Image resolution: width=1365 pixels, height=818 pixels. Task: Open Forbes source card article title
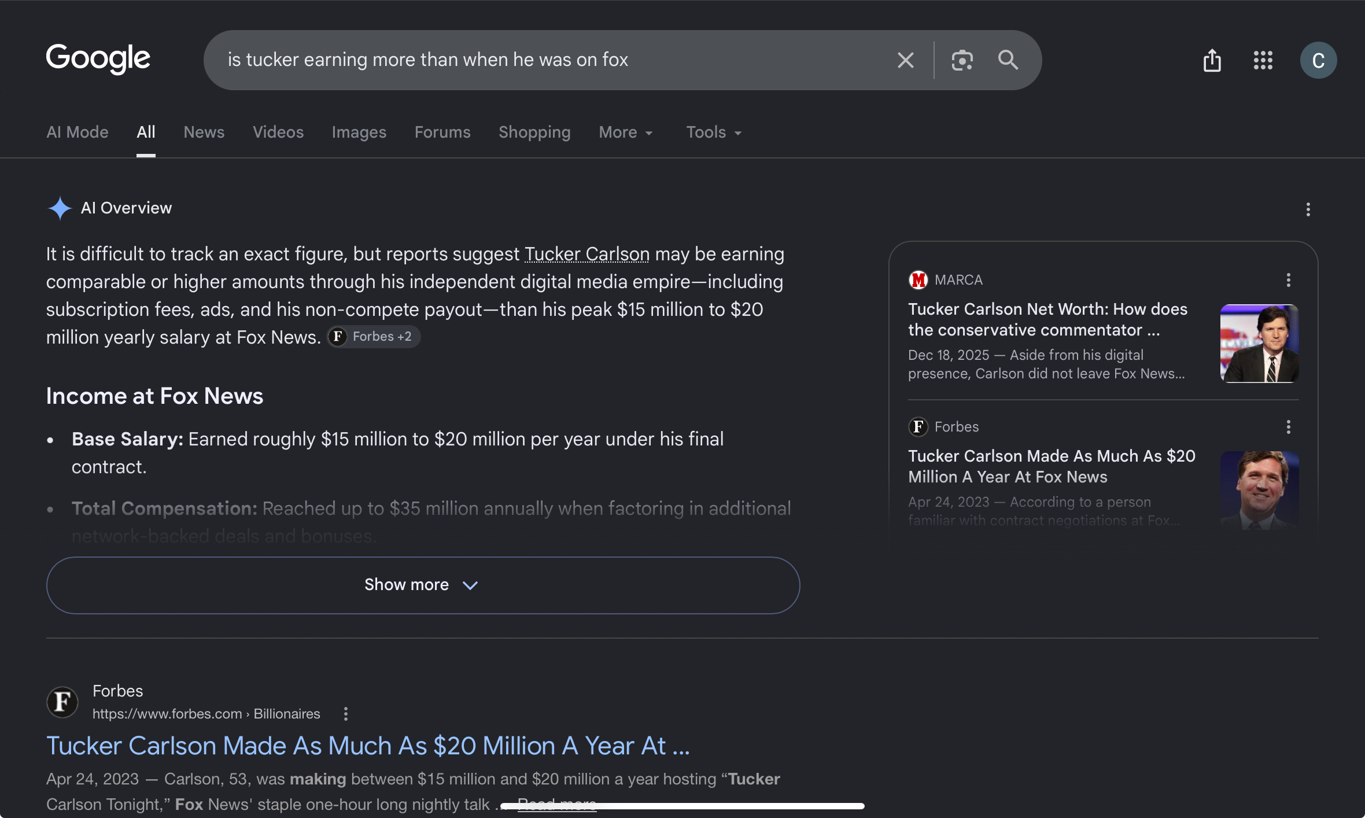1052,466
